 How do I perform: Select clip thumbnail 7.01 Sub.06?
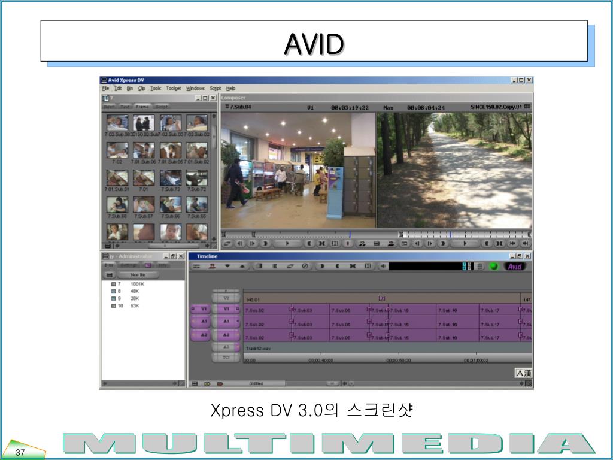[x=144, y=150]
